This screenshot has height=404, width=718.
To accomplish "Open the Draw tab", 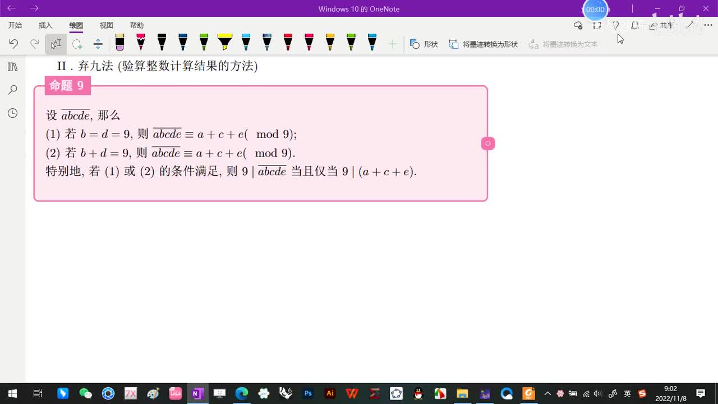I will 76,25.
